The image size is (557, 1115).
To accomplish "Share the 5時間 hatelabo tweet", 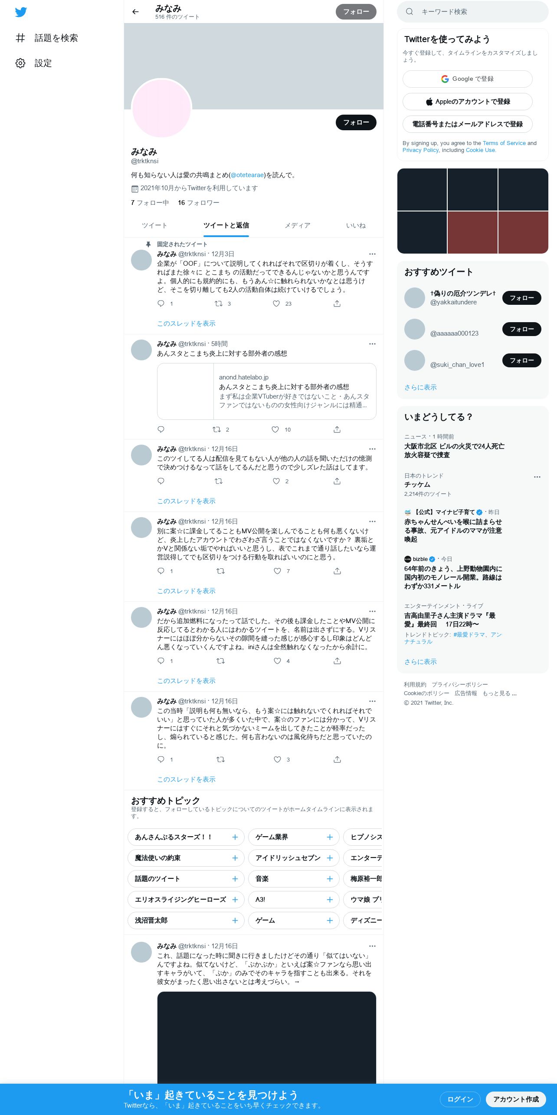I will click(x=337, y=429).
